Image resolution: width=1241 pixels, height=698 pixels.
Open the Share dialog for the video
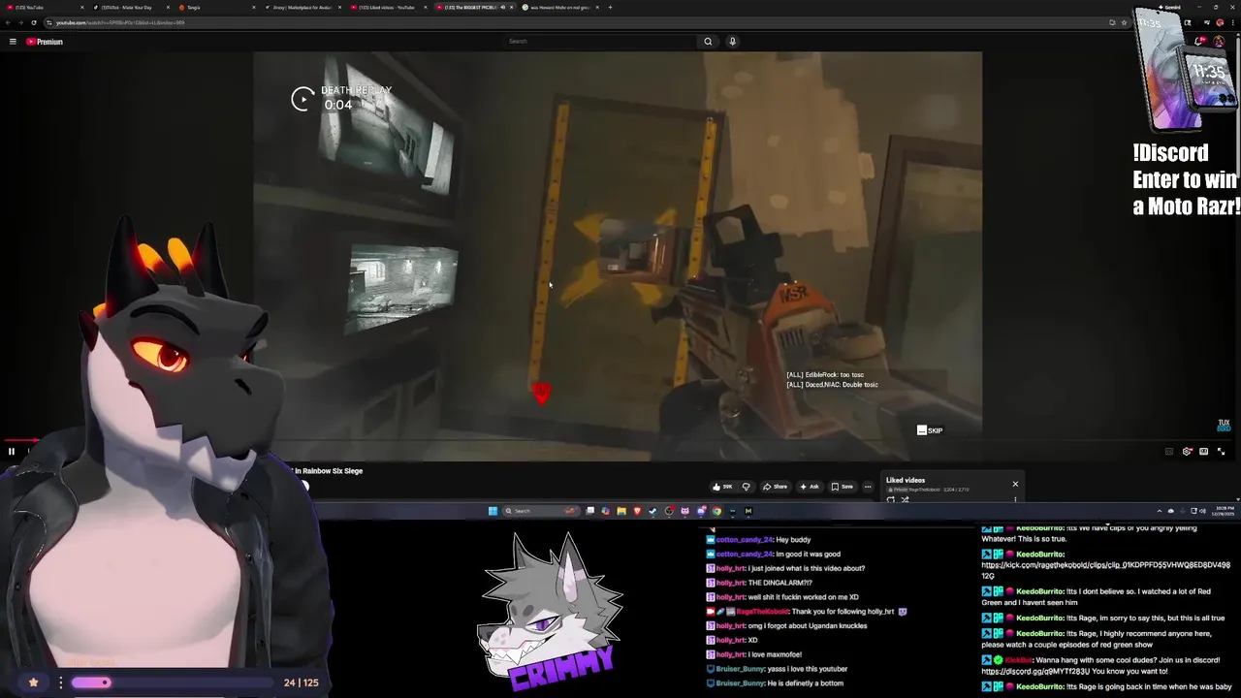click(x=776, y=487)
